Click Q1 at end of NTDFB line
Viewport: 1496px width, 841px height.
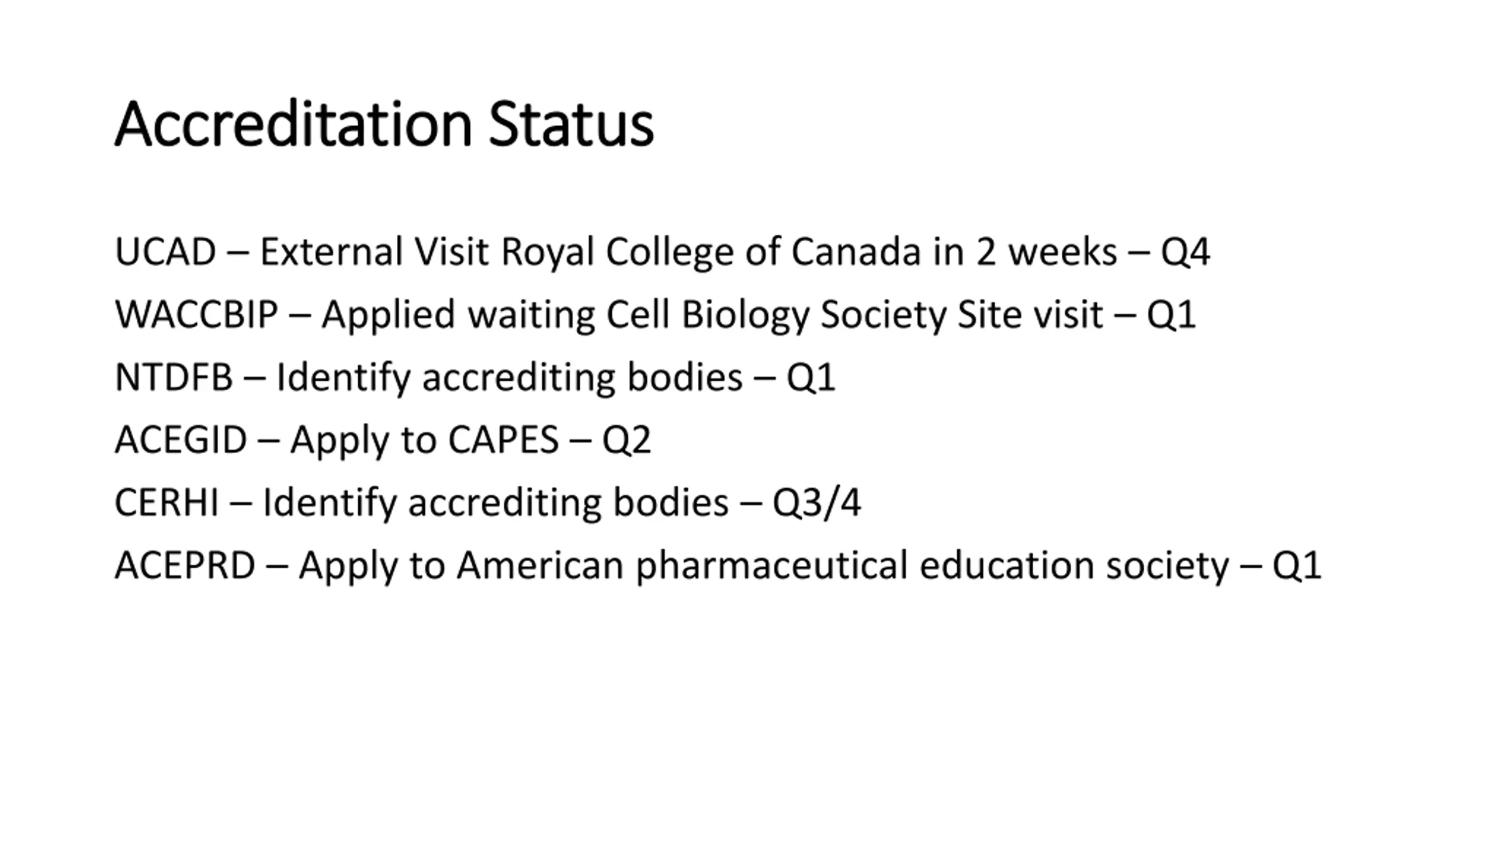click(x=811, y=378)
